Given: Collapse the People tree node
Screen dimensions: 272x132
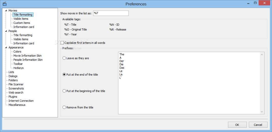Looking at the screenshot, I should (6, 31).
